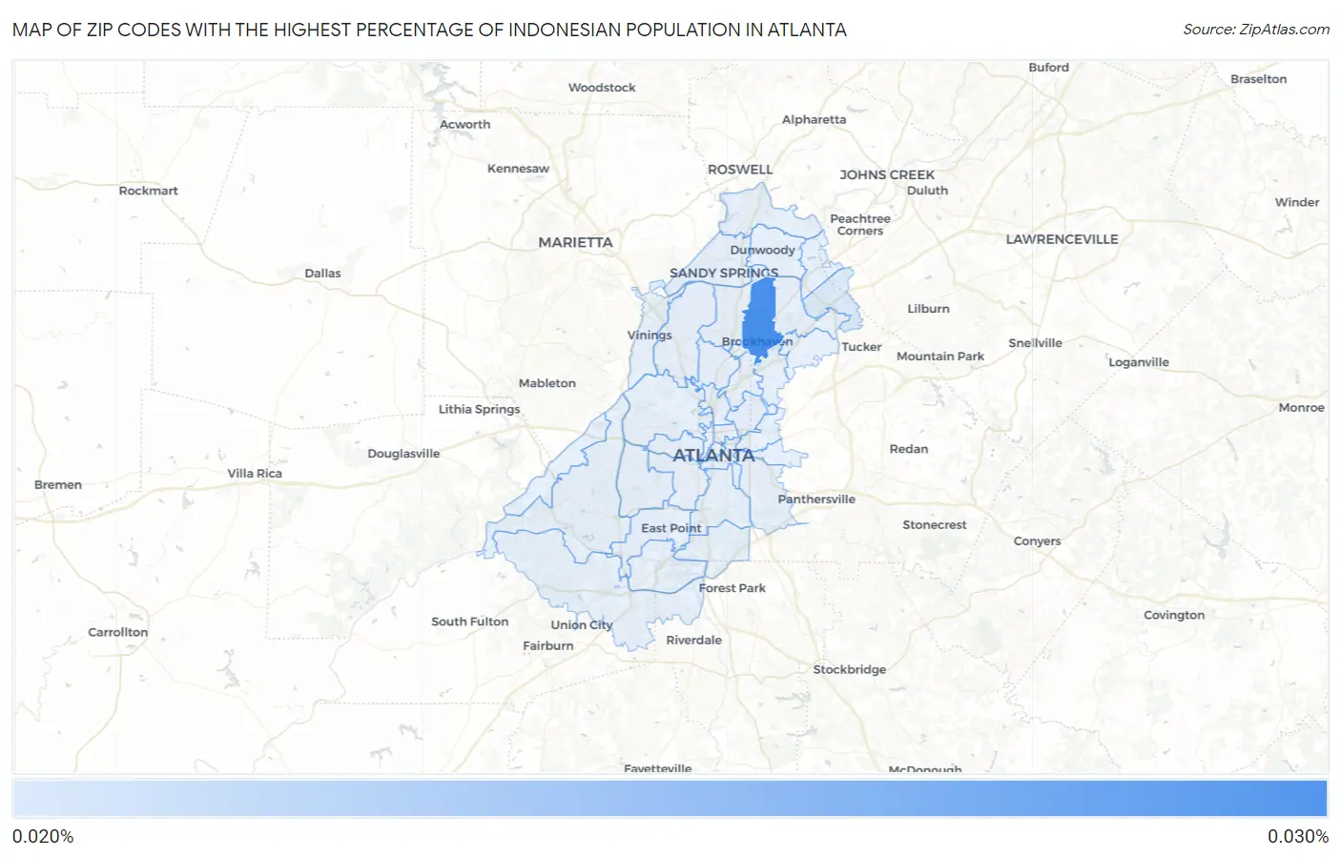This screenshot has height=857, width=1341.
Task: Click the Loganville label
Action: point(1138,362)
